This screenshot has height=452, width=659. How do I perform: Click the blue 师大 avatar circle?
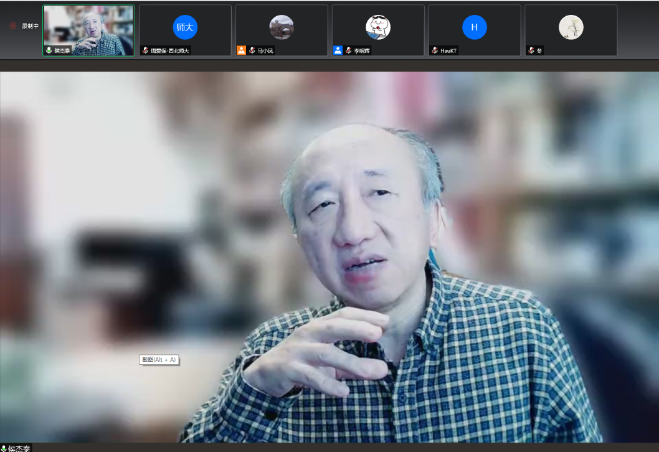185,27
